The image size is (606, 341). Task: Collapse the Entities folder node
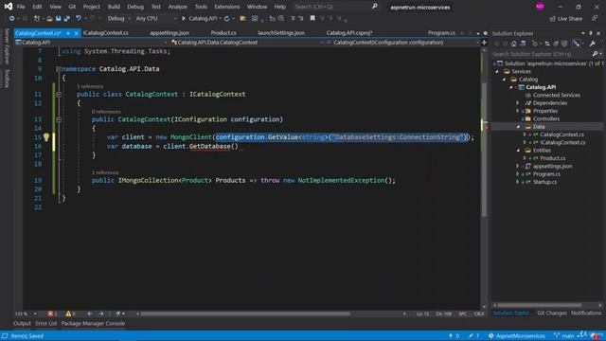518,151
